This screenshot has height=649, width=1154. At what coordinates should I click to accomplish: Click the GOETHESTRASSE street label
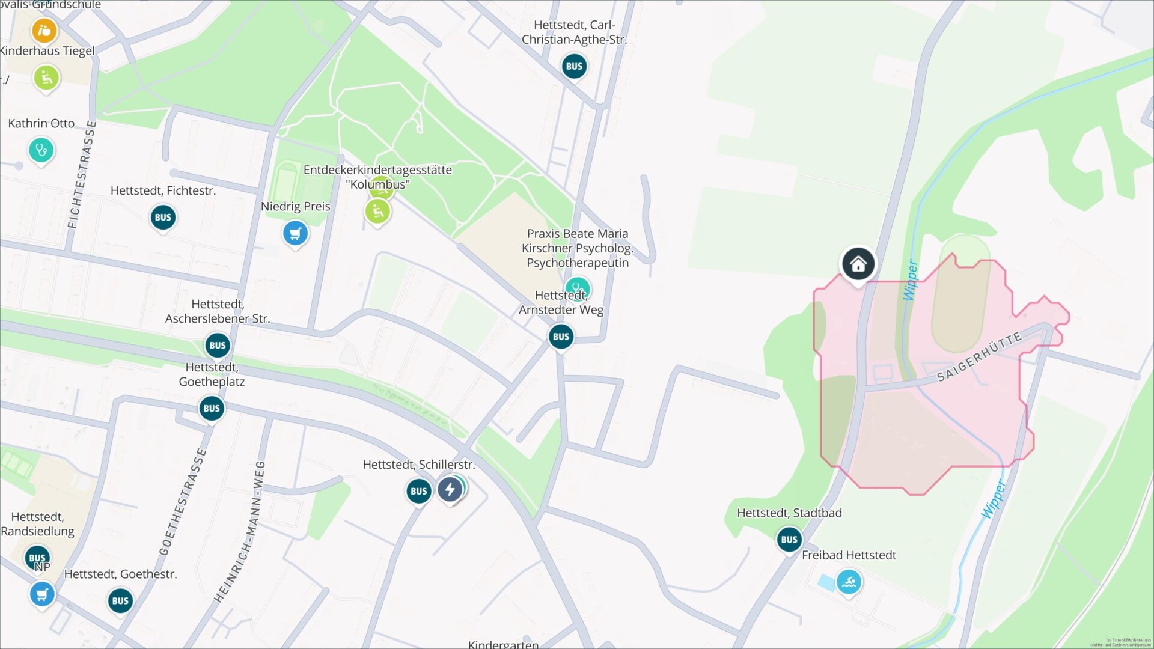pos(183,502)
